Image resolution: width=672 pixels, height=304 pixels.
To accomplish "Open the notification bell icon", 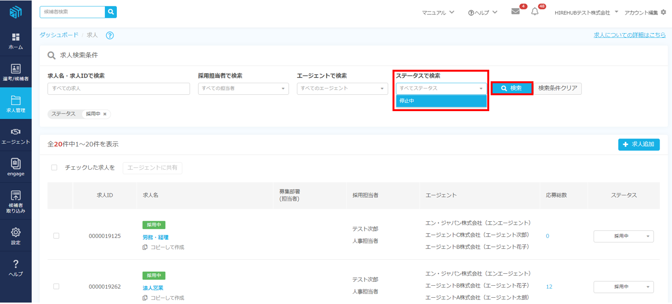I will pos(535,12).
